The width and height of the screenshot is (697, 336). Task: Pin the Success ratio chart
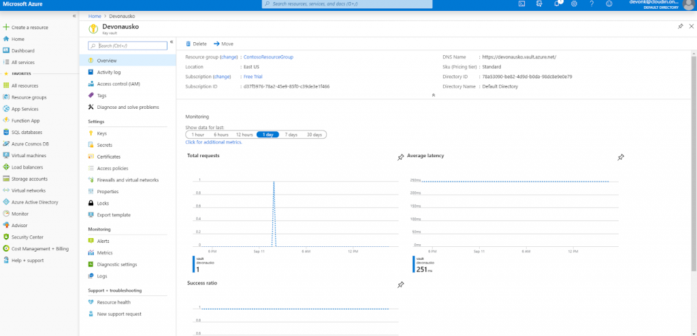pyautogui.click(x=400, y=284)
